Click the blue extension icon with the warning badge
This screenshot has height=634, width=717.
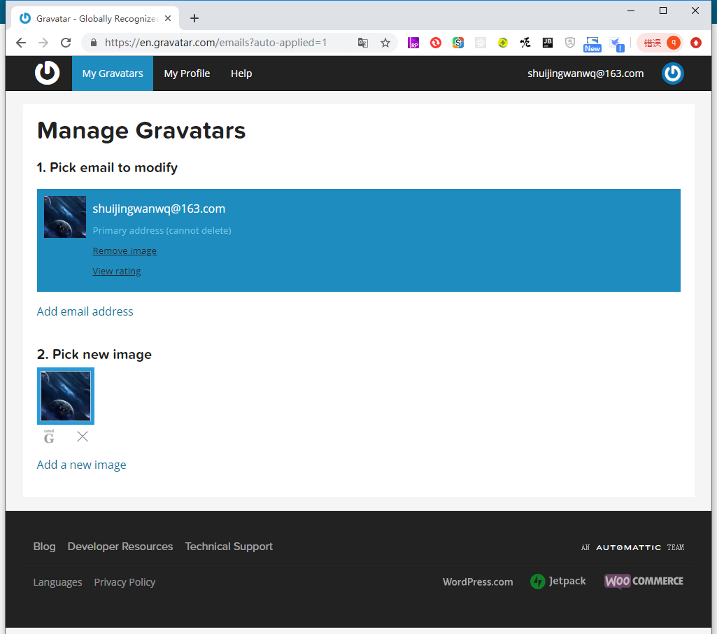617,44
